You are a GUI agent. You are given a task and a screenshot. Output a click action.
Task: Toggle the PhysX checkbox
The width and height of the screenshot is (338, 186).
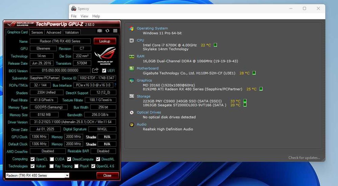(x=76, y=166)
